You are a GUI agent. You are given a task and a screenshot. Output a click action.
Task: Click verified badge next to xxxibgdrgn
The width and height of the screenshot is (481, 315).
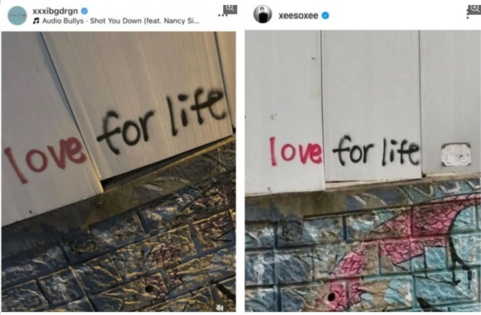click(84, 11)
